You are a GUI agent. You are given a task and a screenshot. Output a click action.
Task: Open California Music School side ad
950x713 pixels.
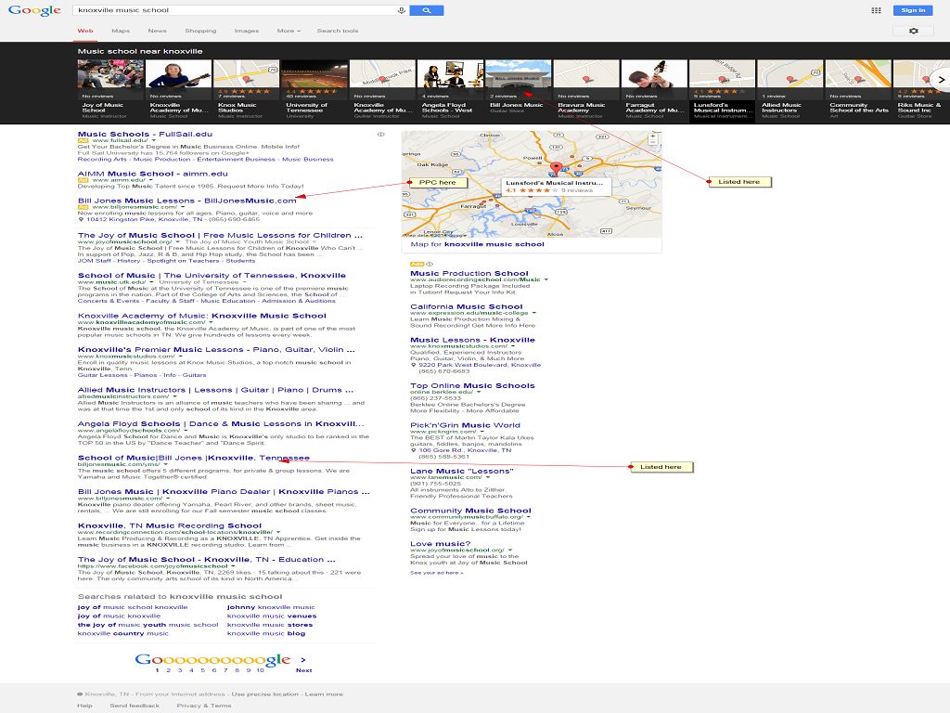(x=466, y=306)
